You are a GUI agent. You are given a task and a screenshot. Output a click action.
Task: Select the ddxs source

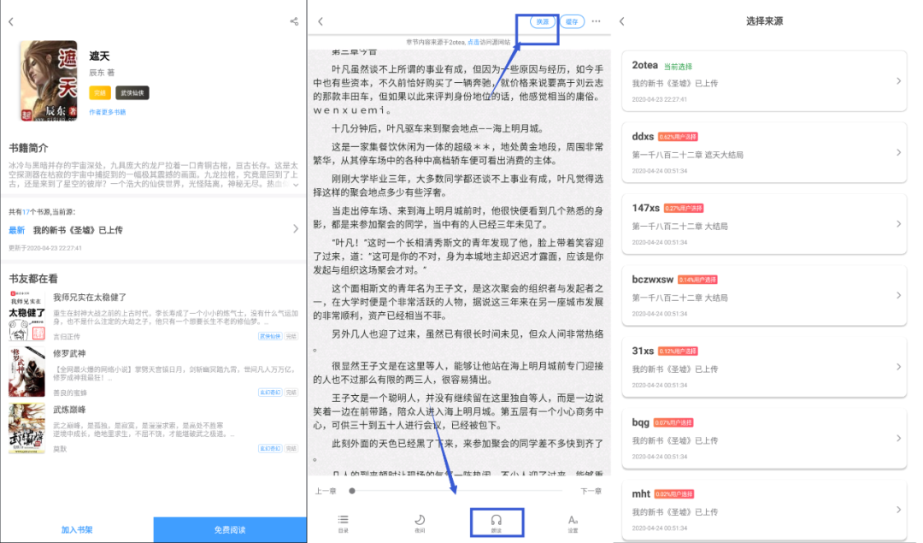764,152
